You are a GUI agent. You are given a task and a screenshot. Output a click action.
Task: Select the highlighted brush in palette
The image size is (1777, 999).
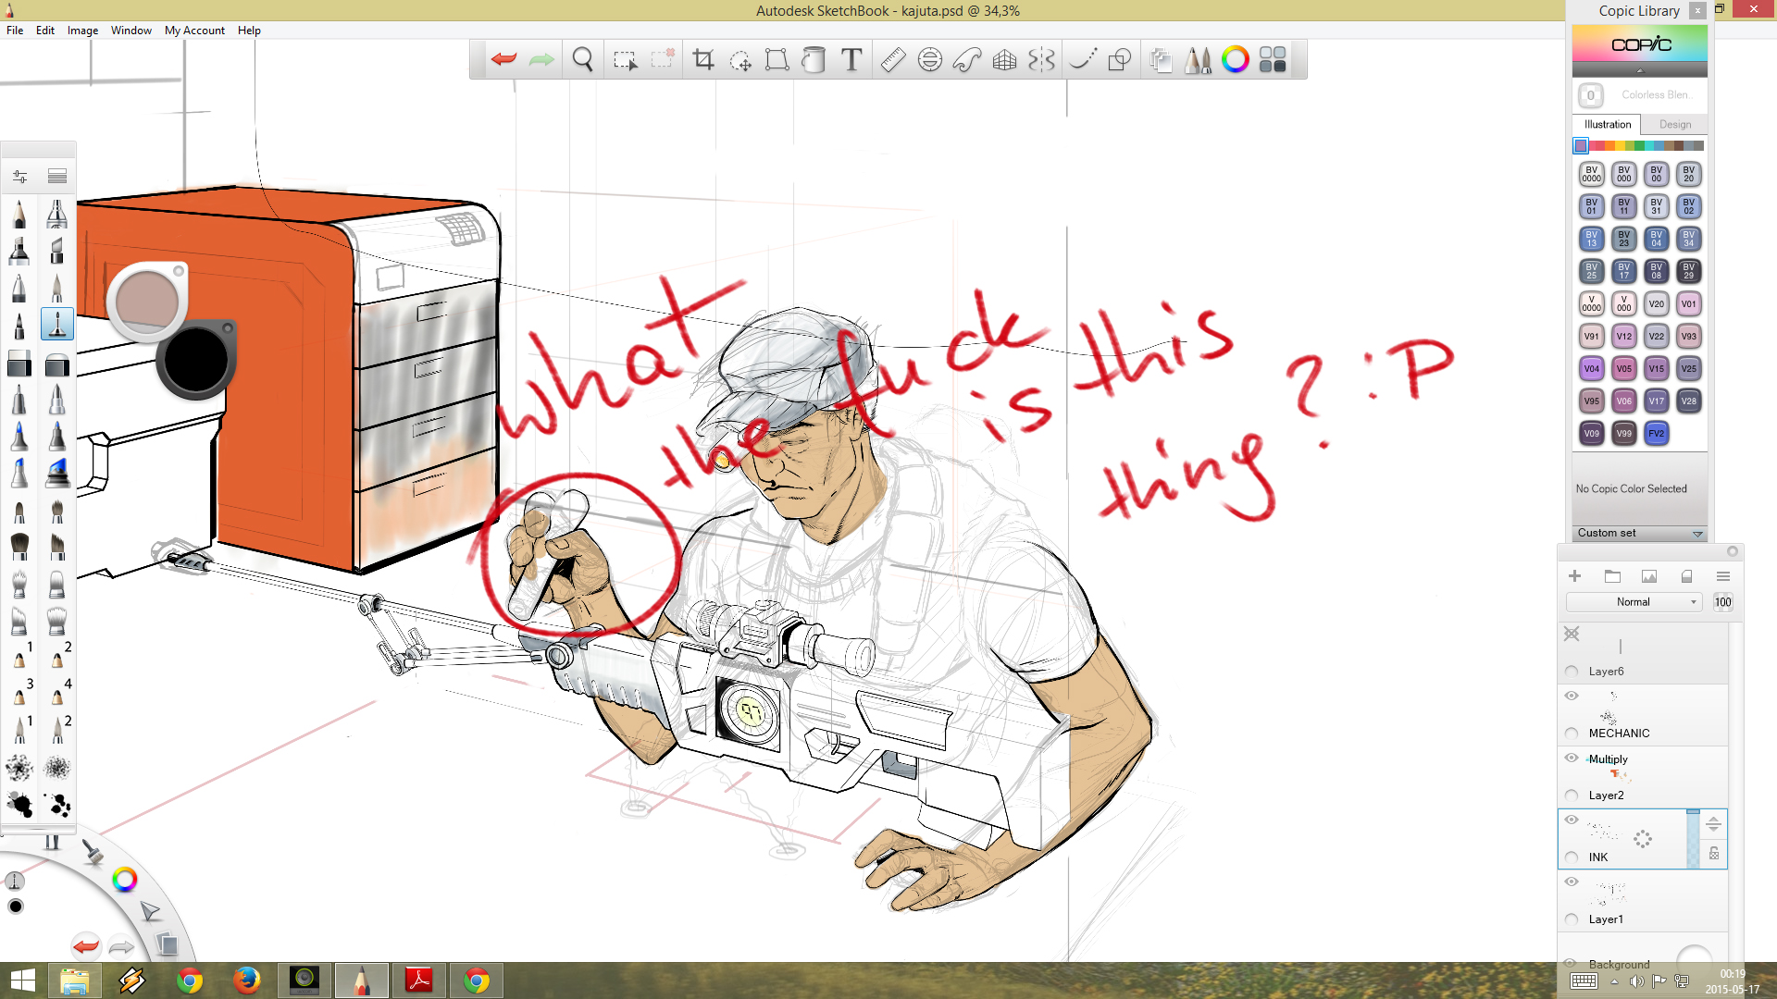coord(56,324)
